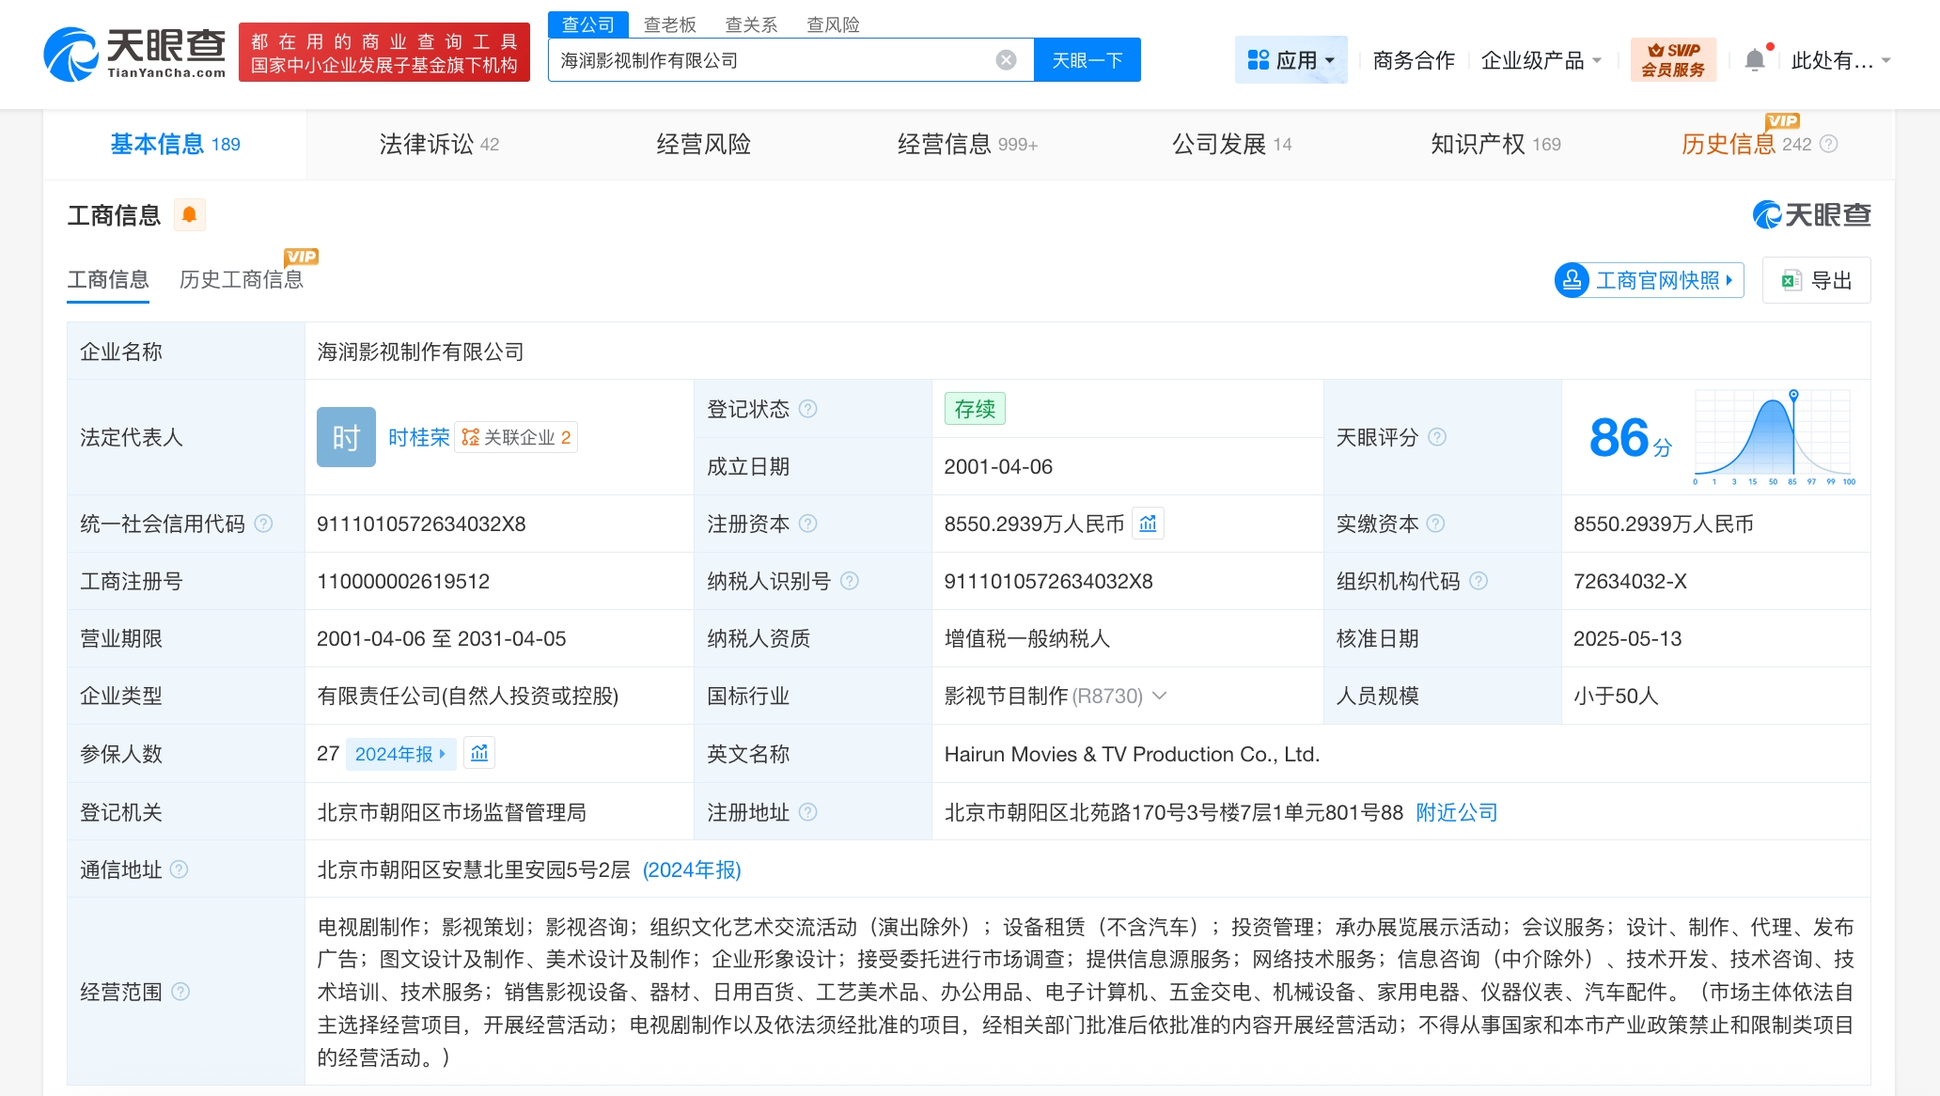Click help icon next to 统一社会信用代码
Viewport: 1940px width, 1096px height.
coord(264,524)
